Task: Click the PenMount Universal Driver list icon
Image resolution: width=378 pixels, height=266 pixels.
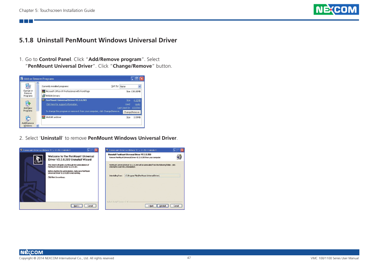Action: click(44, 100)
